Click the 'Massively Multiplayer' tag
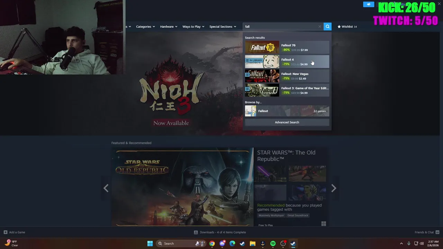 [x=271, y=215]
